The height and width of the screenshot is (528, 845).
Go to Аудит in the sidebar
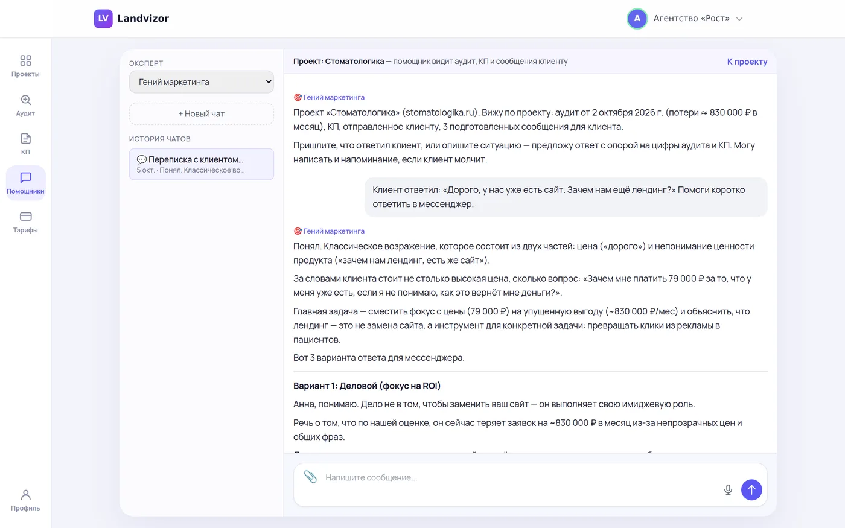25,105
